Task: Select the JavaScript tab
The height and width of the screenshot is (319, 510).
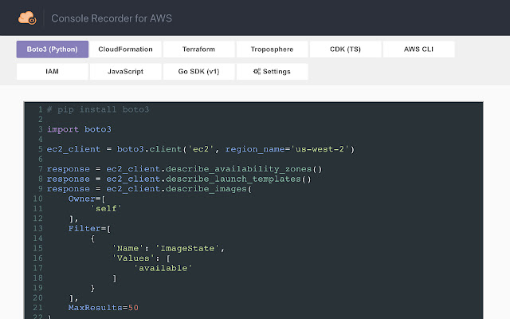Action: [125, 72]
